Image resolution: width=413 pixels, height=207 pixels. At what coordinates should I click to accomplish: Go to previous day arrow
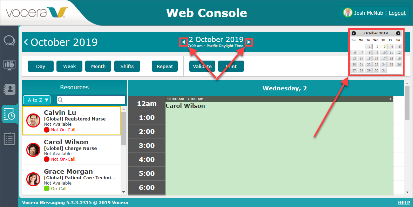click(x=183, y=42)
